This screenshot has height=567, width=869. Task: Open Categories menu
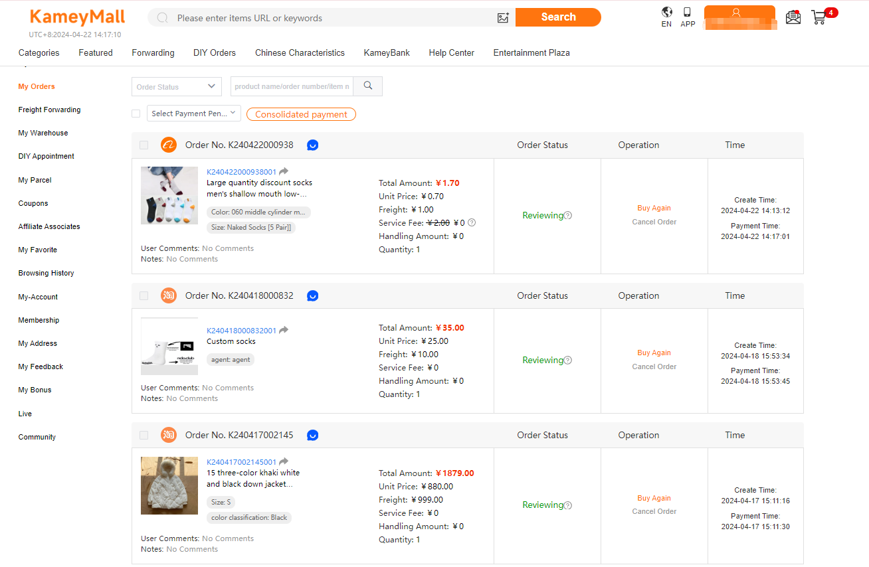39,52
